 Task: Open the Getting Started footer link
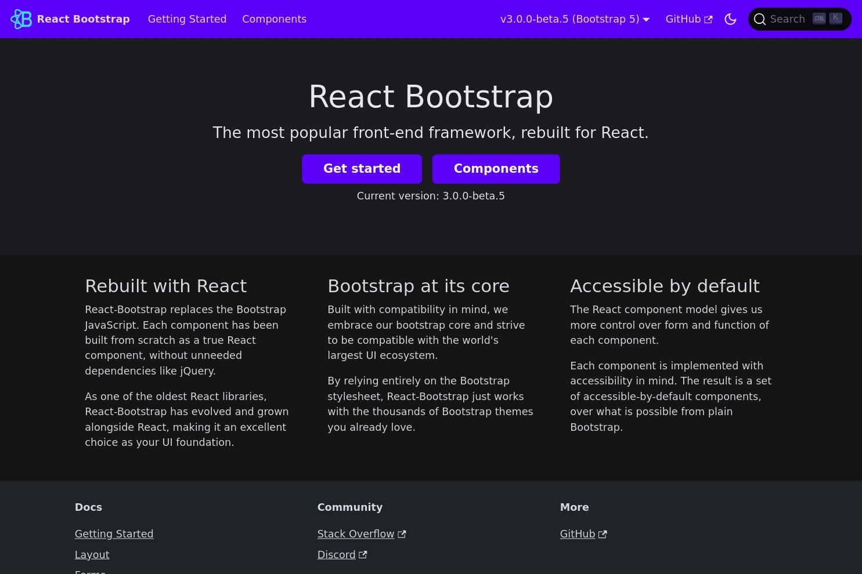[114, 534]
